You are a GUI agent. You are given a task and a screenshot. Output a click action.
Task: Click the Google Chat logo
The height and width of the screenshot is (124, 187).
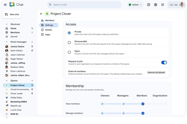click(12, 5)
